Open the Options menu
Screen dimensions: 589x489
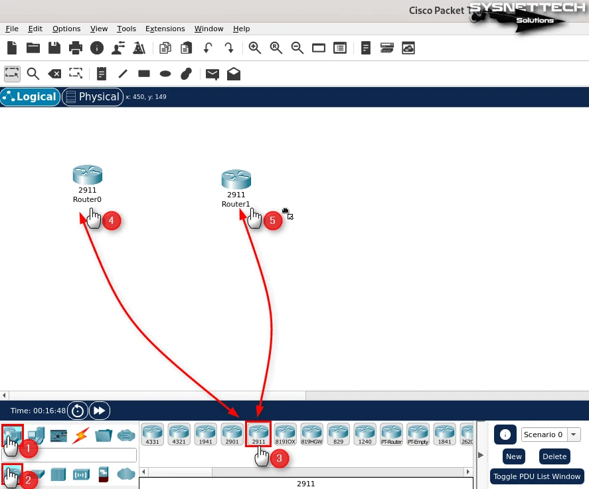(x=66, y=29)
